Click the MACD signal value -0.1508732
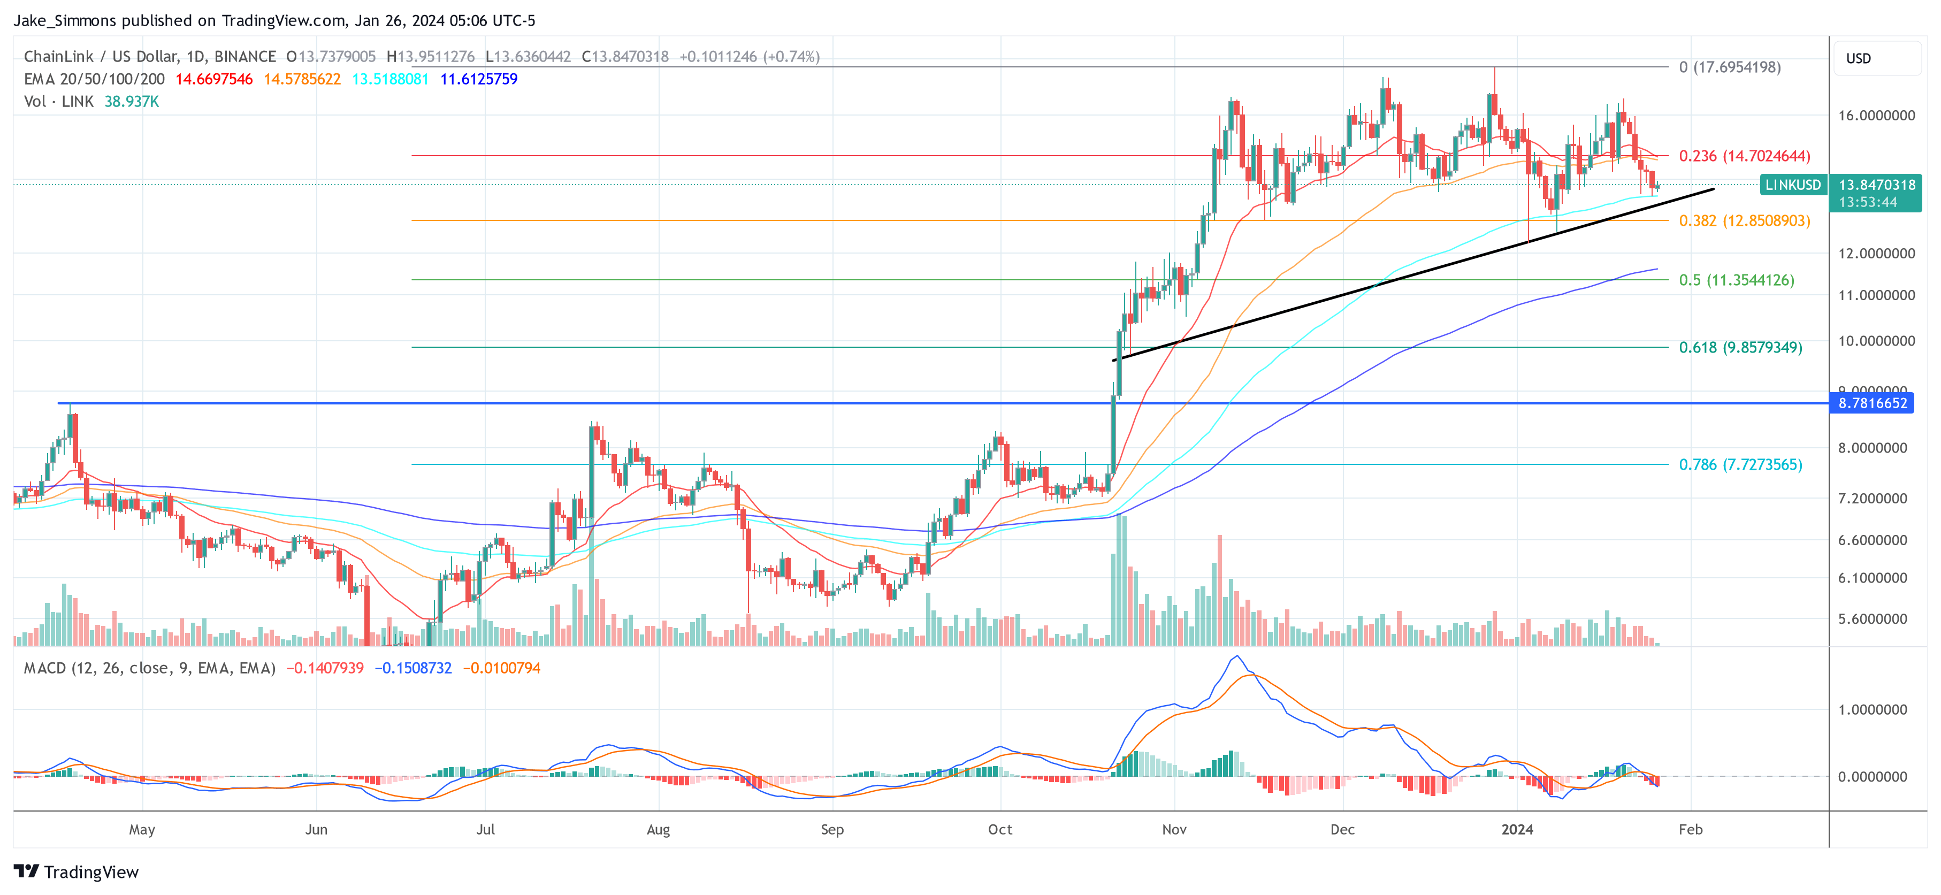This screenshot has width=1941, height=895. click(x=414, y=668)
